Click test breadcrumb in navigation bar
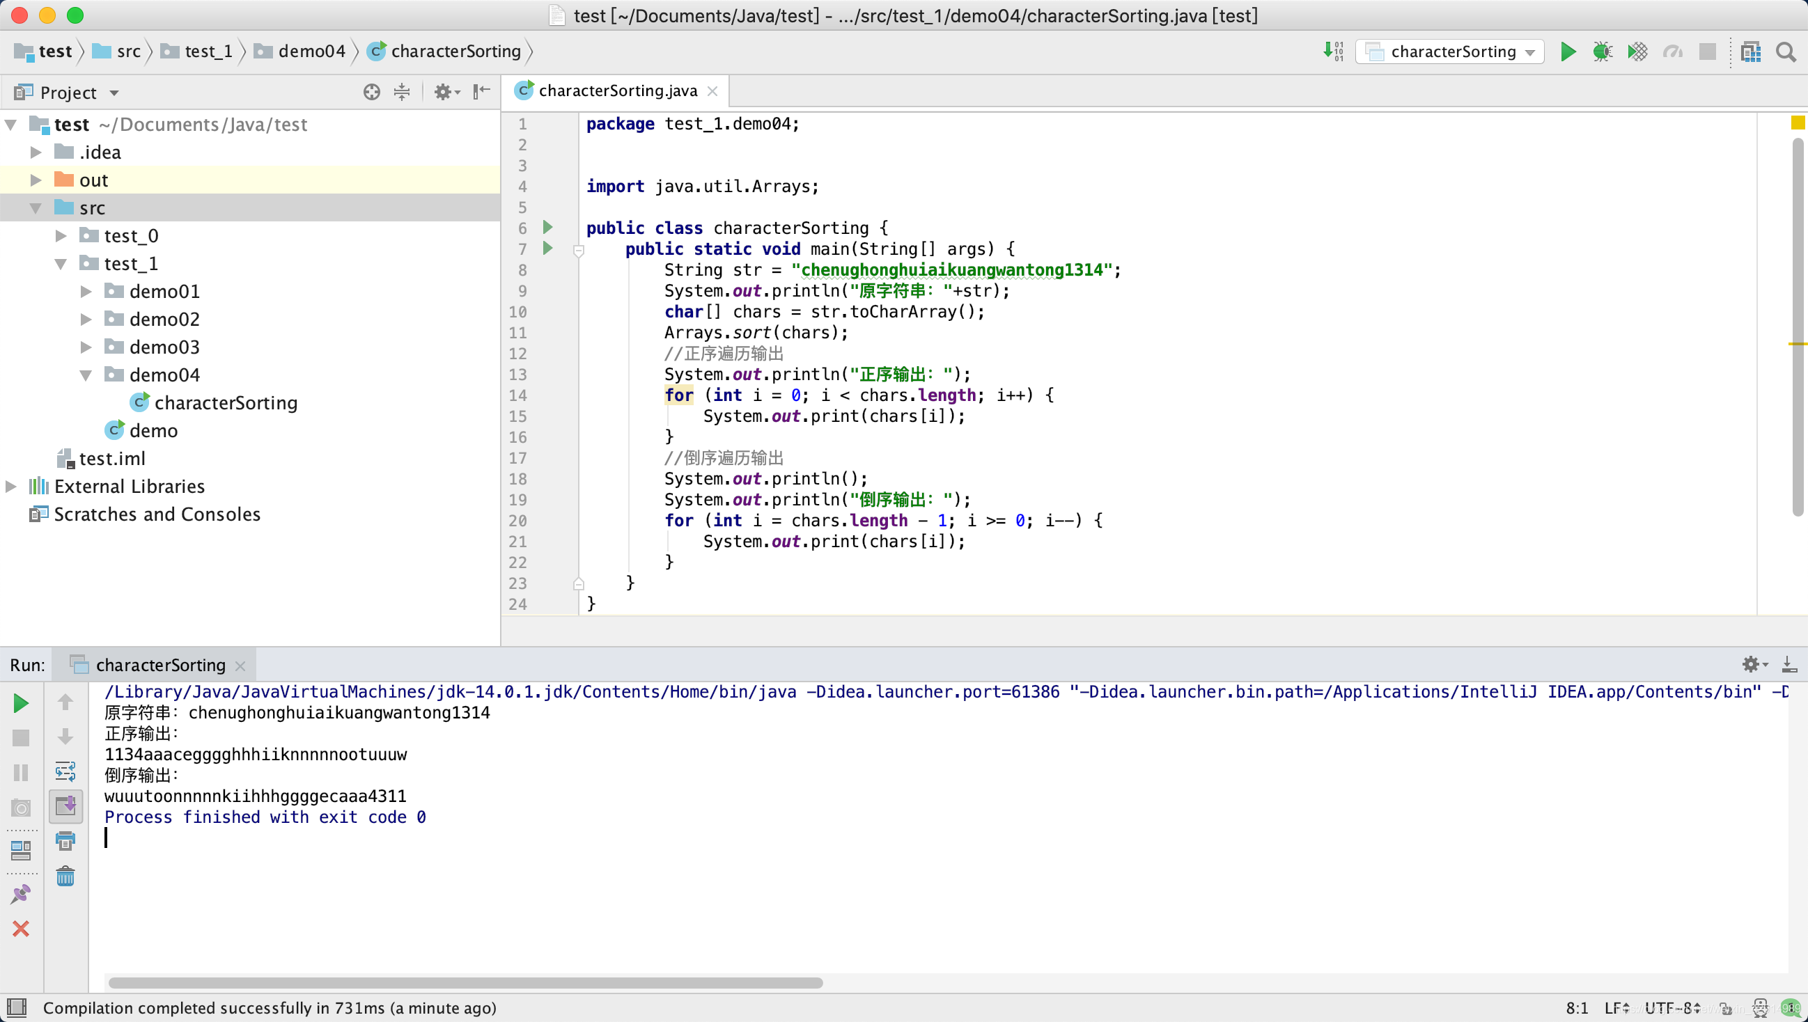1808x1022 pixels. coord(44,52)
